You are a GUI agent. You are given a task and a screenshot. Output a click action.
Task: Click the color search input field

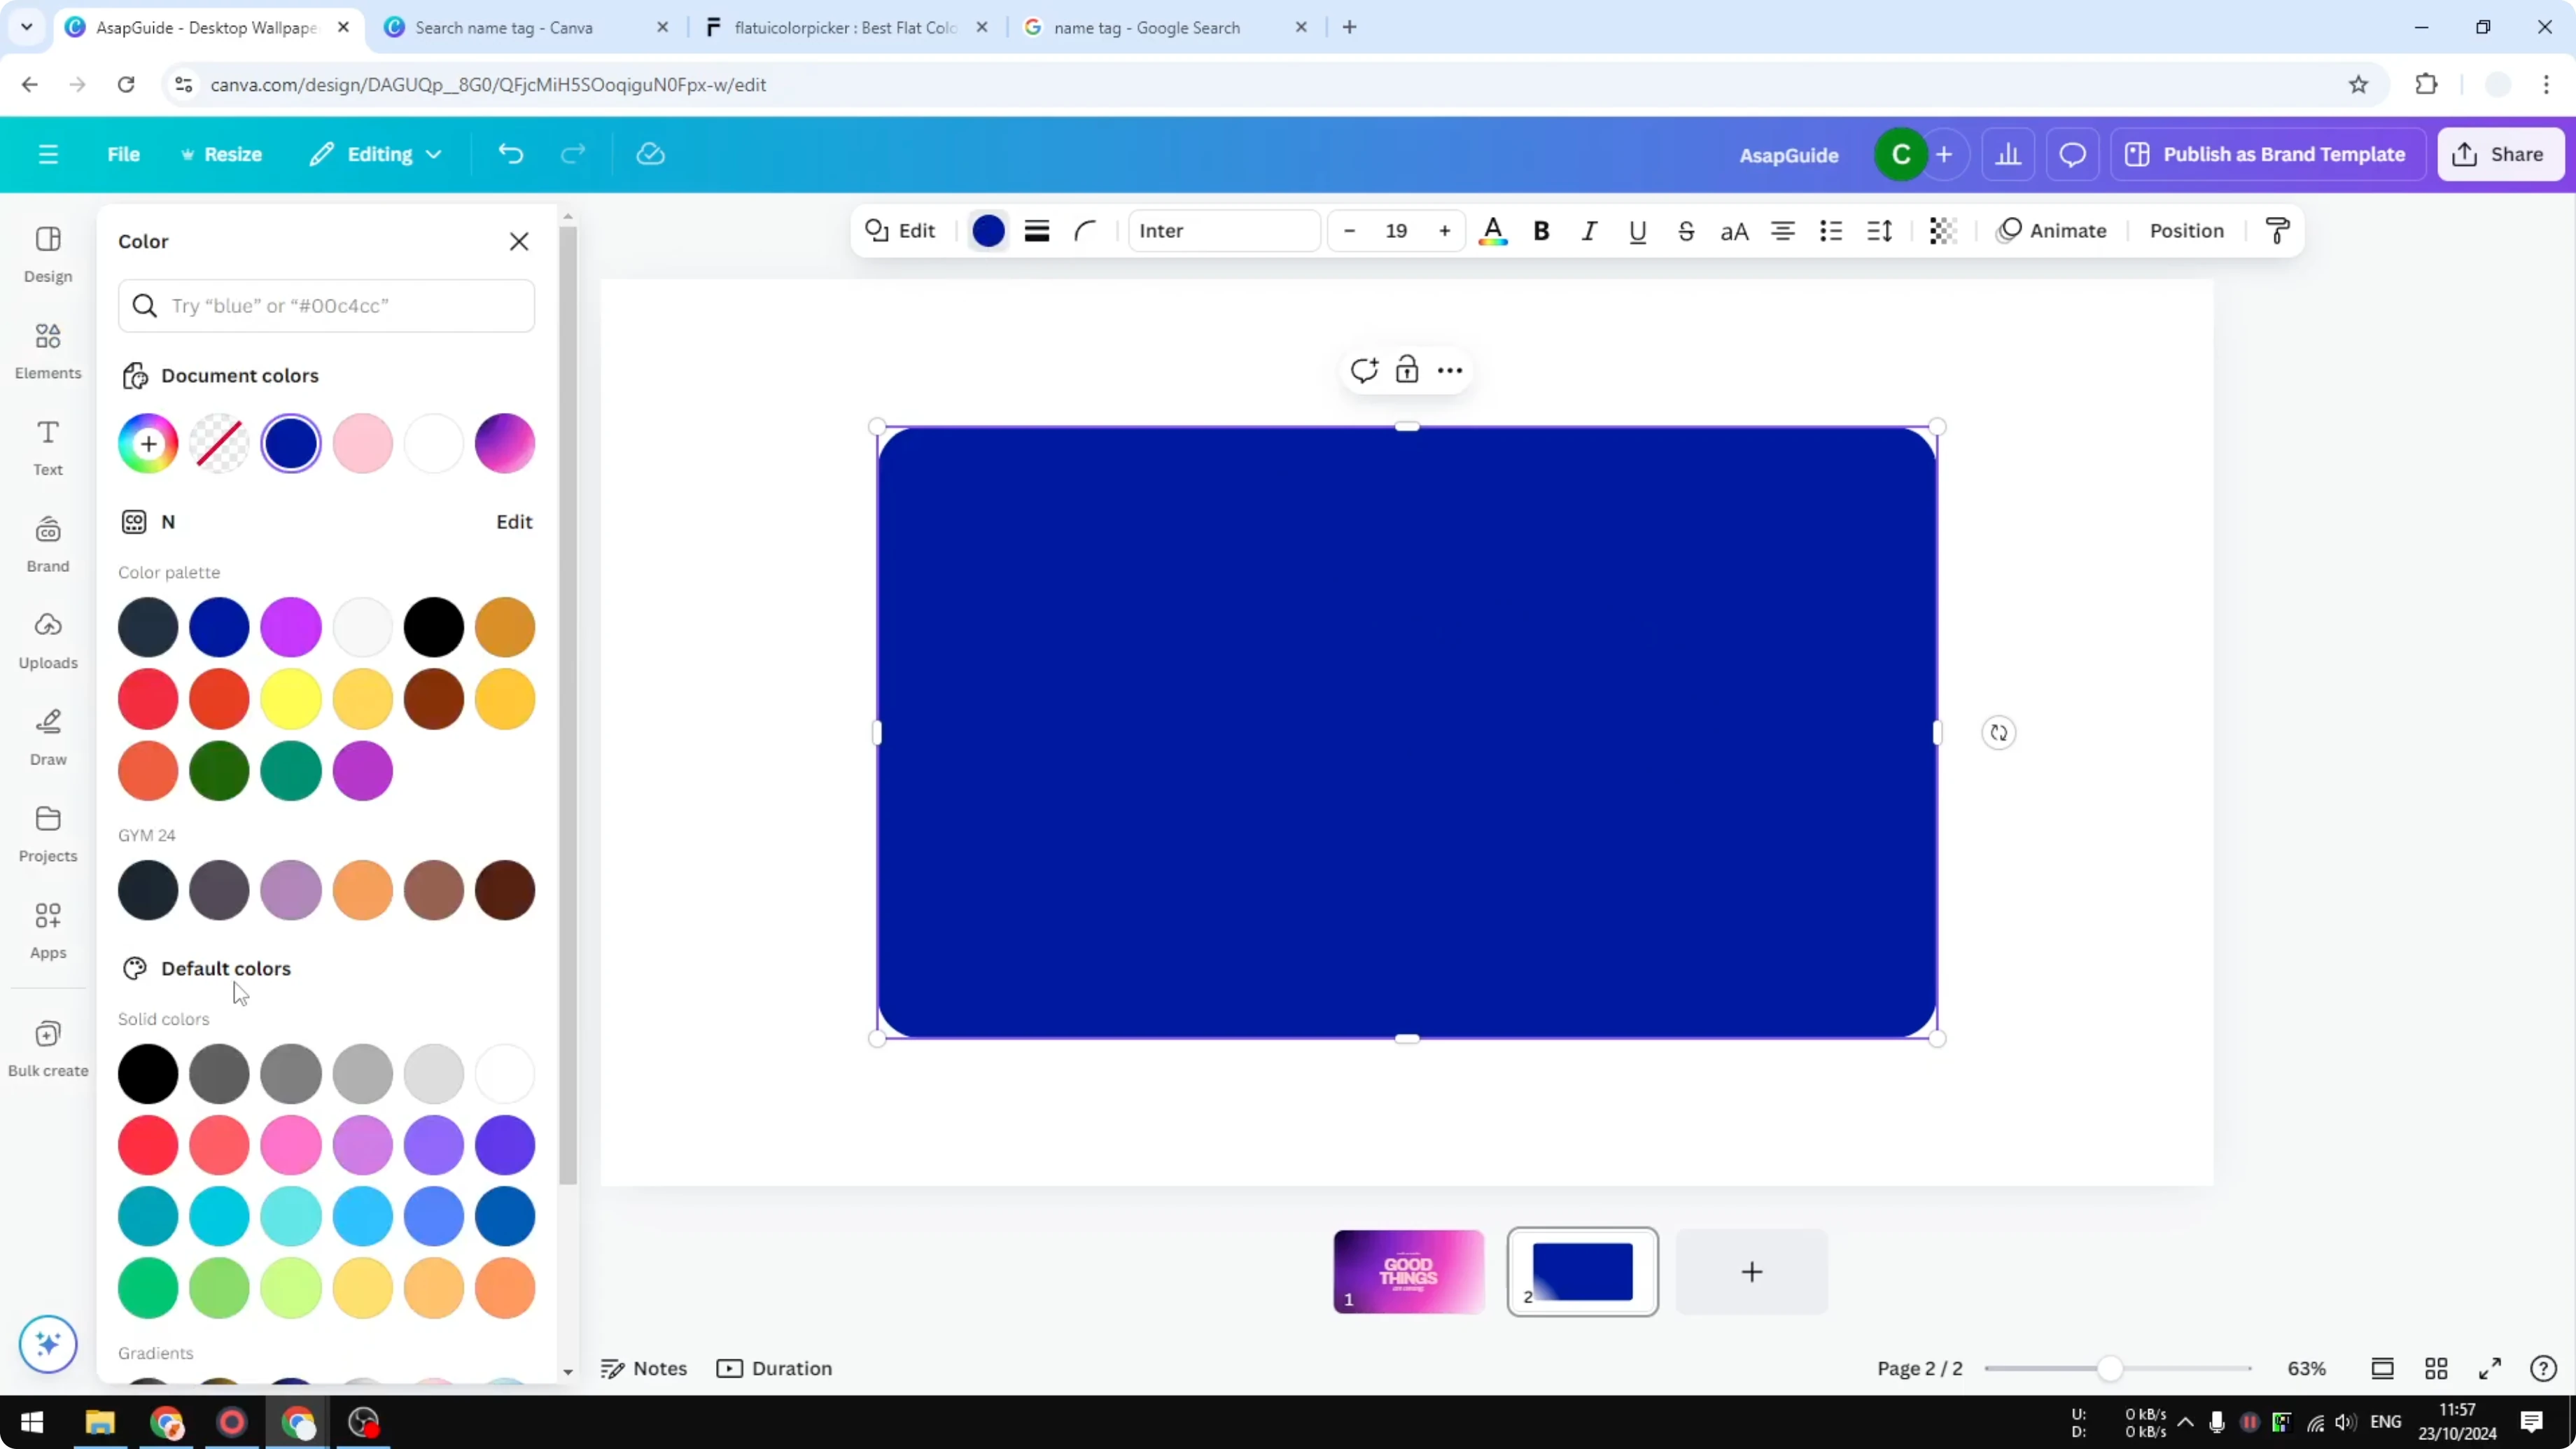pos(326,305)
